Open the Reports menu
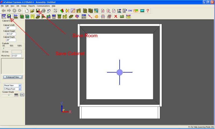This screenshot has width=215, height=129. 32,6
